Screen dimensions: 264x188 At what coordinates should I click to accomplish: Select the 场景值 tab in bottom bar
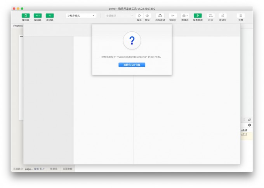tap(54, 169)
